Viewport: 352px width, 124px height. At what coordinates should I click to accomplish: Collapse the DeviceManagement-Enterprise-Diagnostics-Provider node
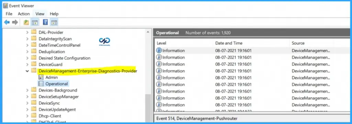(27, 71)
